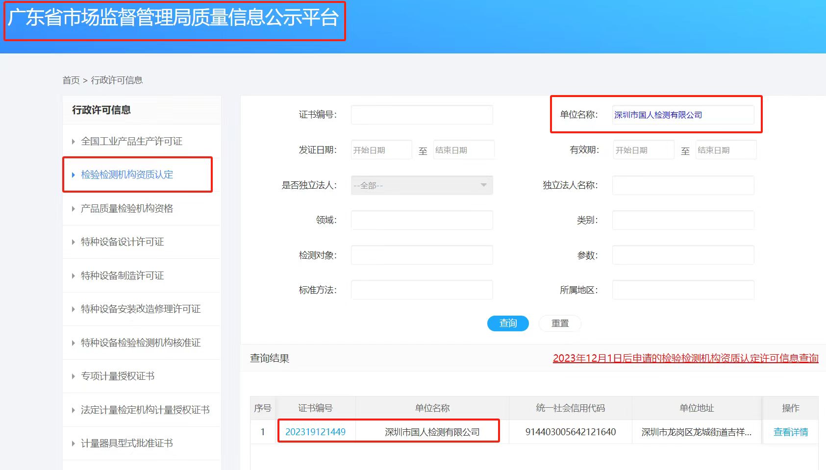Expand arrow beside 特种设备检验检测机构核准证
Image resolution: width=826 pixels, height=470 pixels.
[x=74, y=343]
